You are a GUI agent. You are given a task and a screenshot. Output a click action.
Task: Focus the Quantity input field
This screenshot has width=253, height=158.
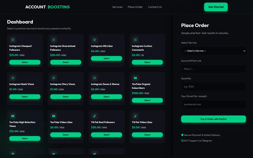click(213, 87)
